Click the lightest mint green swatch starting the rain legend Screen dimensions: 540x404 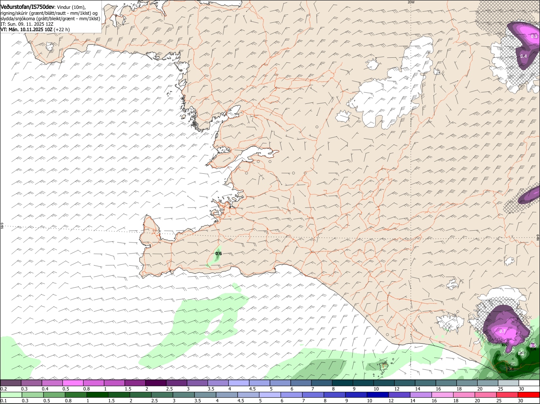coord(11,395)
